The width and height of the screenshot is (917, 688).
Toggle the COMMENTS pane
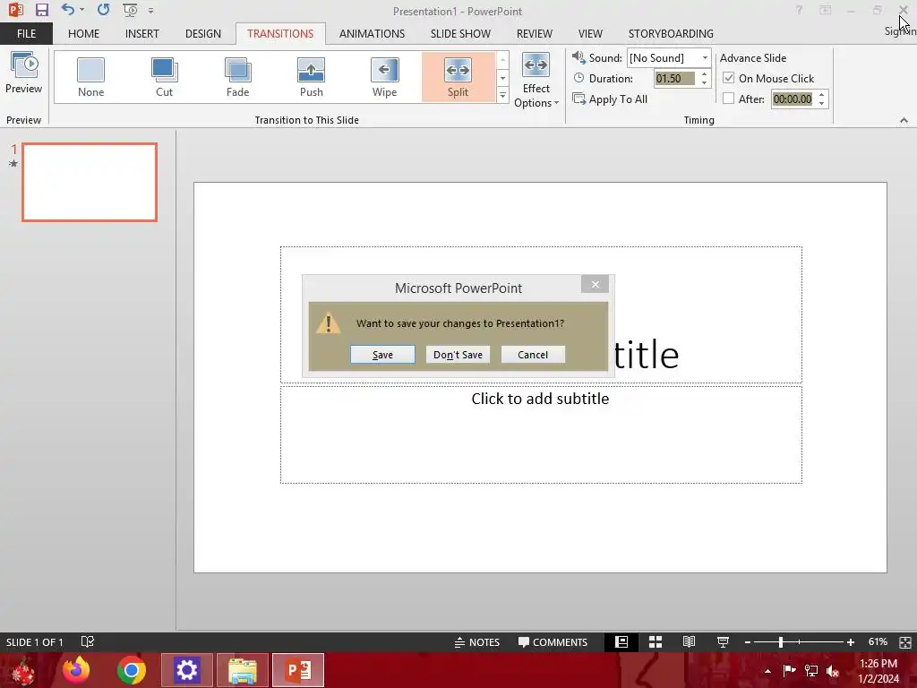(553, 641)
